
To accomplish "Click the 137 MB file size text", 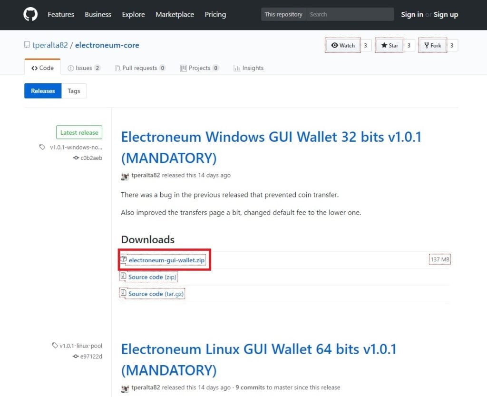I will click(x=440, y=259).
